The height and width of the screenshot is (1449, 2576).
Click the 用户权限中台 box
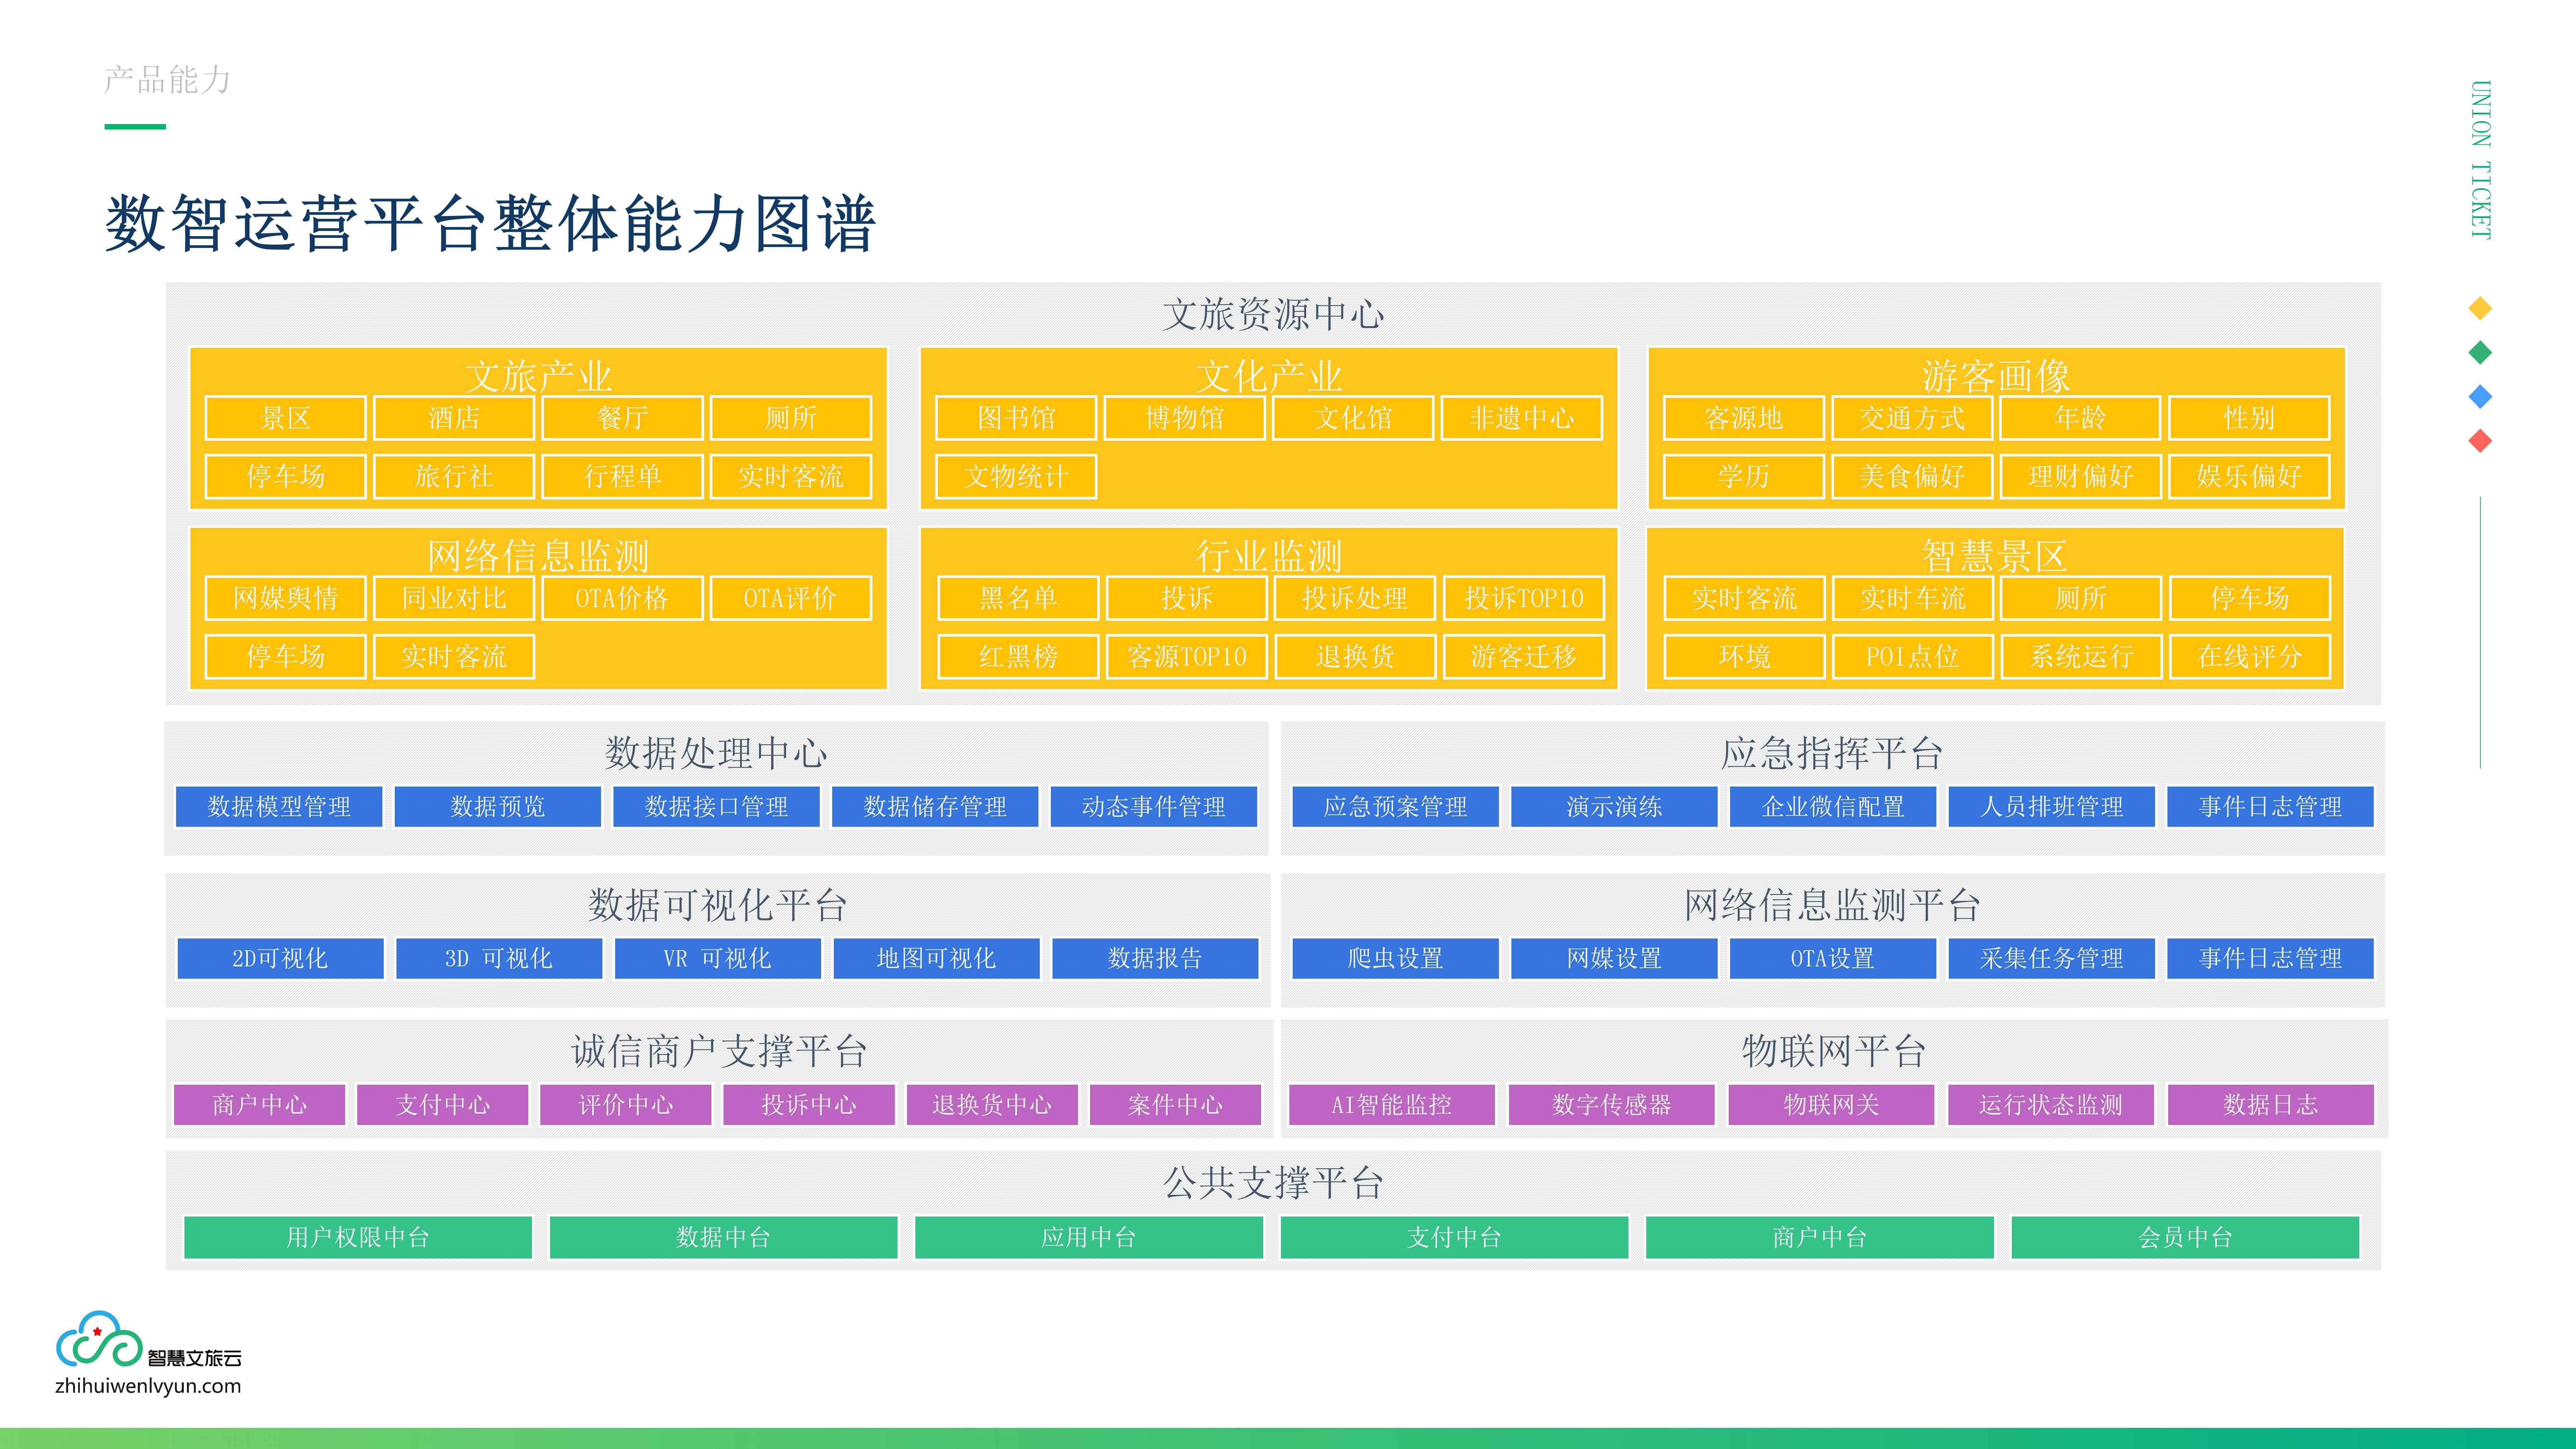click(x=358, y=1238)
